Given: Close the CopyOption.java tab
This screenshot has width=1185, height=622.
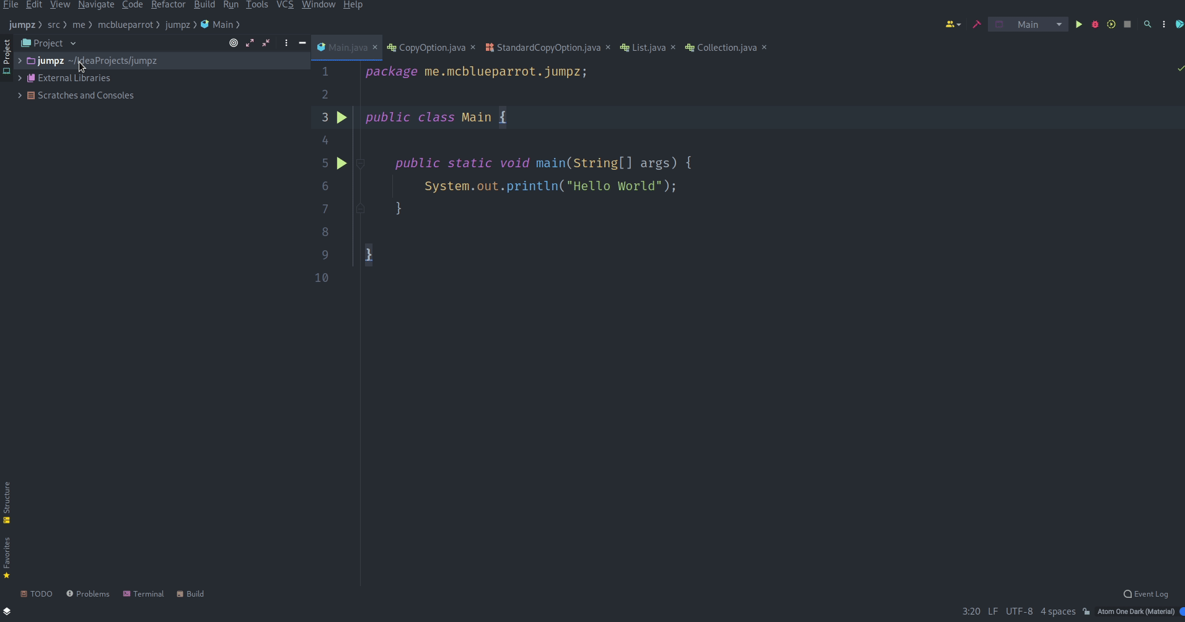Looking at the screenshot, I should click(x=473, y=47).
